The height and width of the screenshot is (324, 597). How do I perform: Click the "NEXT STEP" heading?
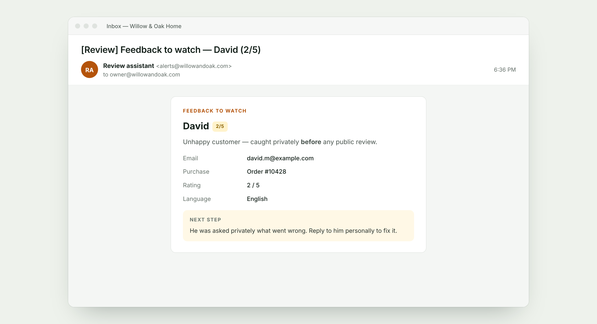click(205, 220)
